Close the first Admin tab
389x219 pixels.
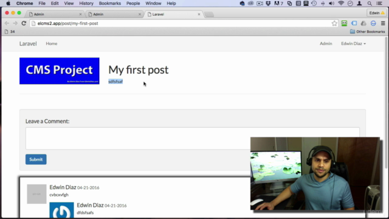click(80, 15)
